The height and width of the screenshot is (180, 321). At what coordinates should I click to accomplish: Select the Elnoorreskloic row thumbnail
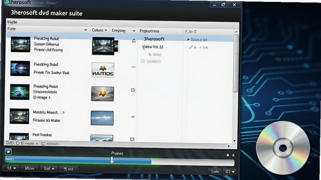20,92
